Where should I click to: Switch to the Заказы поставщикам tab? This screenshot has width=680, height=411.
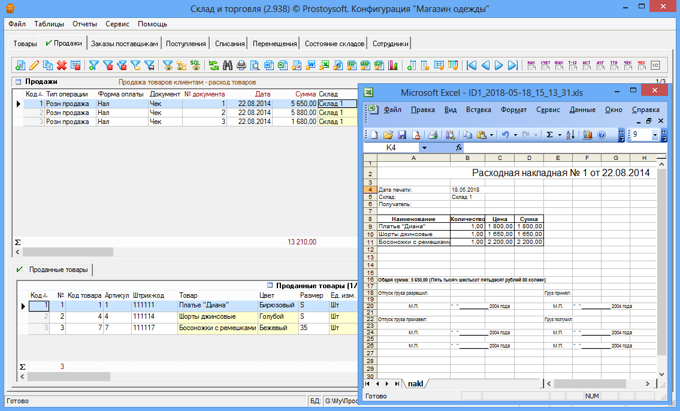pyautogui.click(x=125, y=43)
